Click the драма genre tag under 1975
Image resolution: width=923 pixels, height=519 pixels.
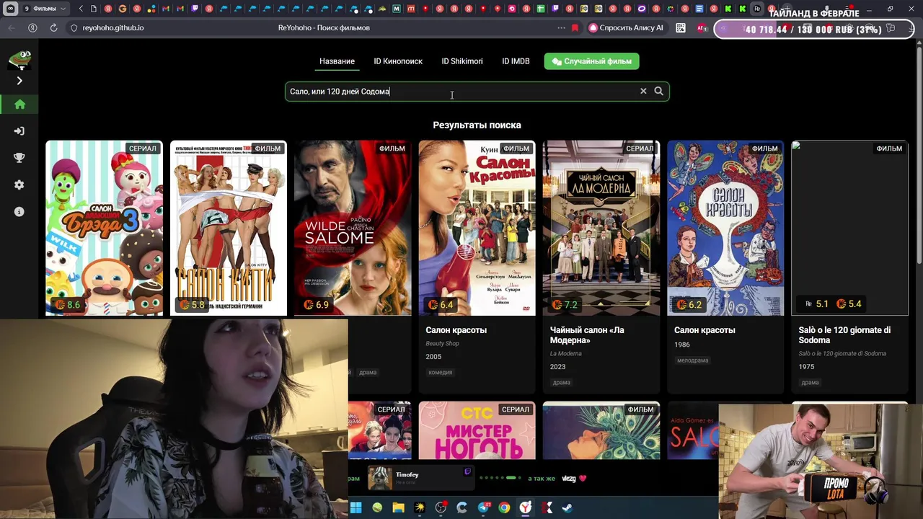tap(810, 383)
